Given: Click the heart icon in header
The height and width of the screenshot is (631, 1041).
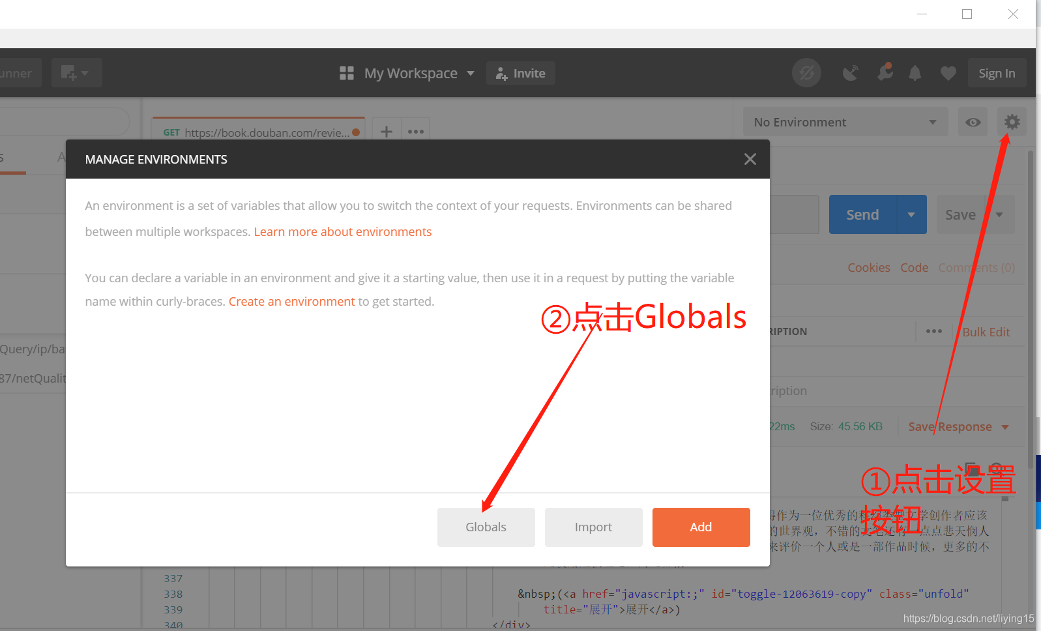Looking at the screenshot, I should point(948,73).
